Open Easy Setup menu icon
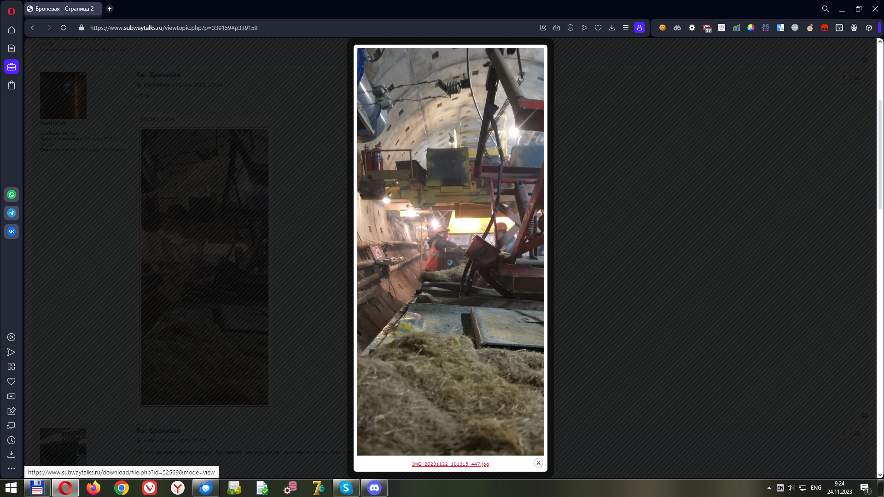884x497 pixels. click(626, 28)
